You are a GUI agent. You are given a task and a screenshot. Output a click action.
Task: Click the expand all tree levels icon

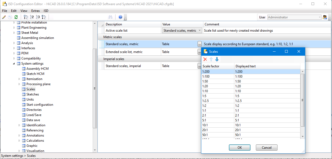pos(44,17)
